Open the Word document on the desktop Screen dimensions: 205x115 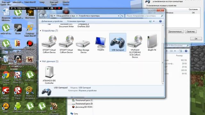(6, 15)
